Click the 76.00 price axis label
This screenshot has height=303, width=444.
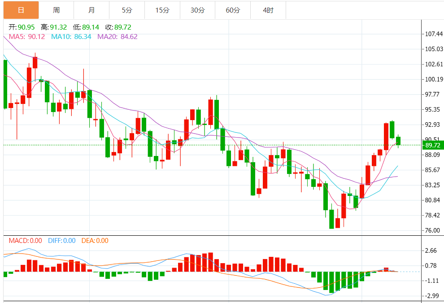pyautogui.click(x=432, y=230)
